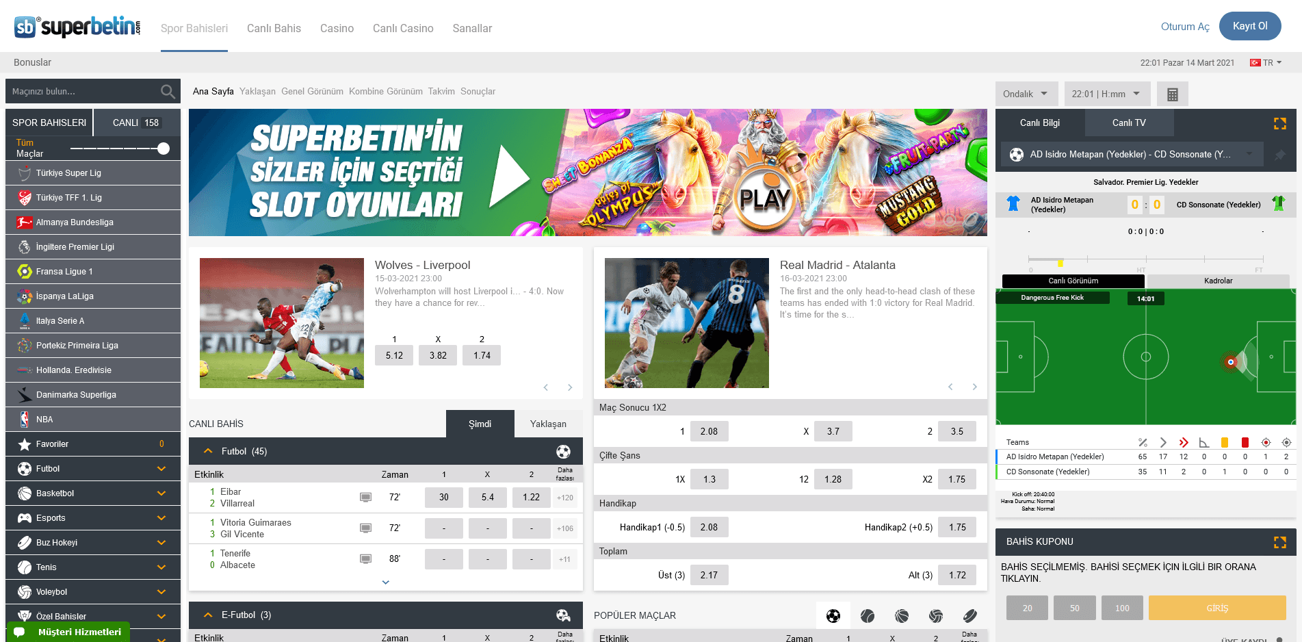The image size is (1302, 642).
Task: Collapse Futbol (45) live section
Action: point(209,452)
